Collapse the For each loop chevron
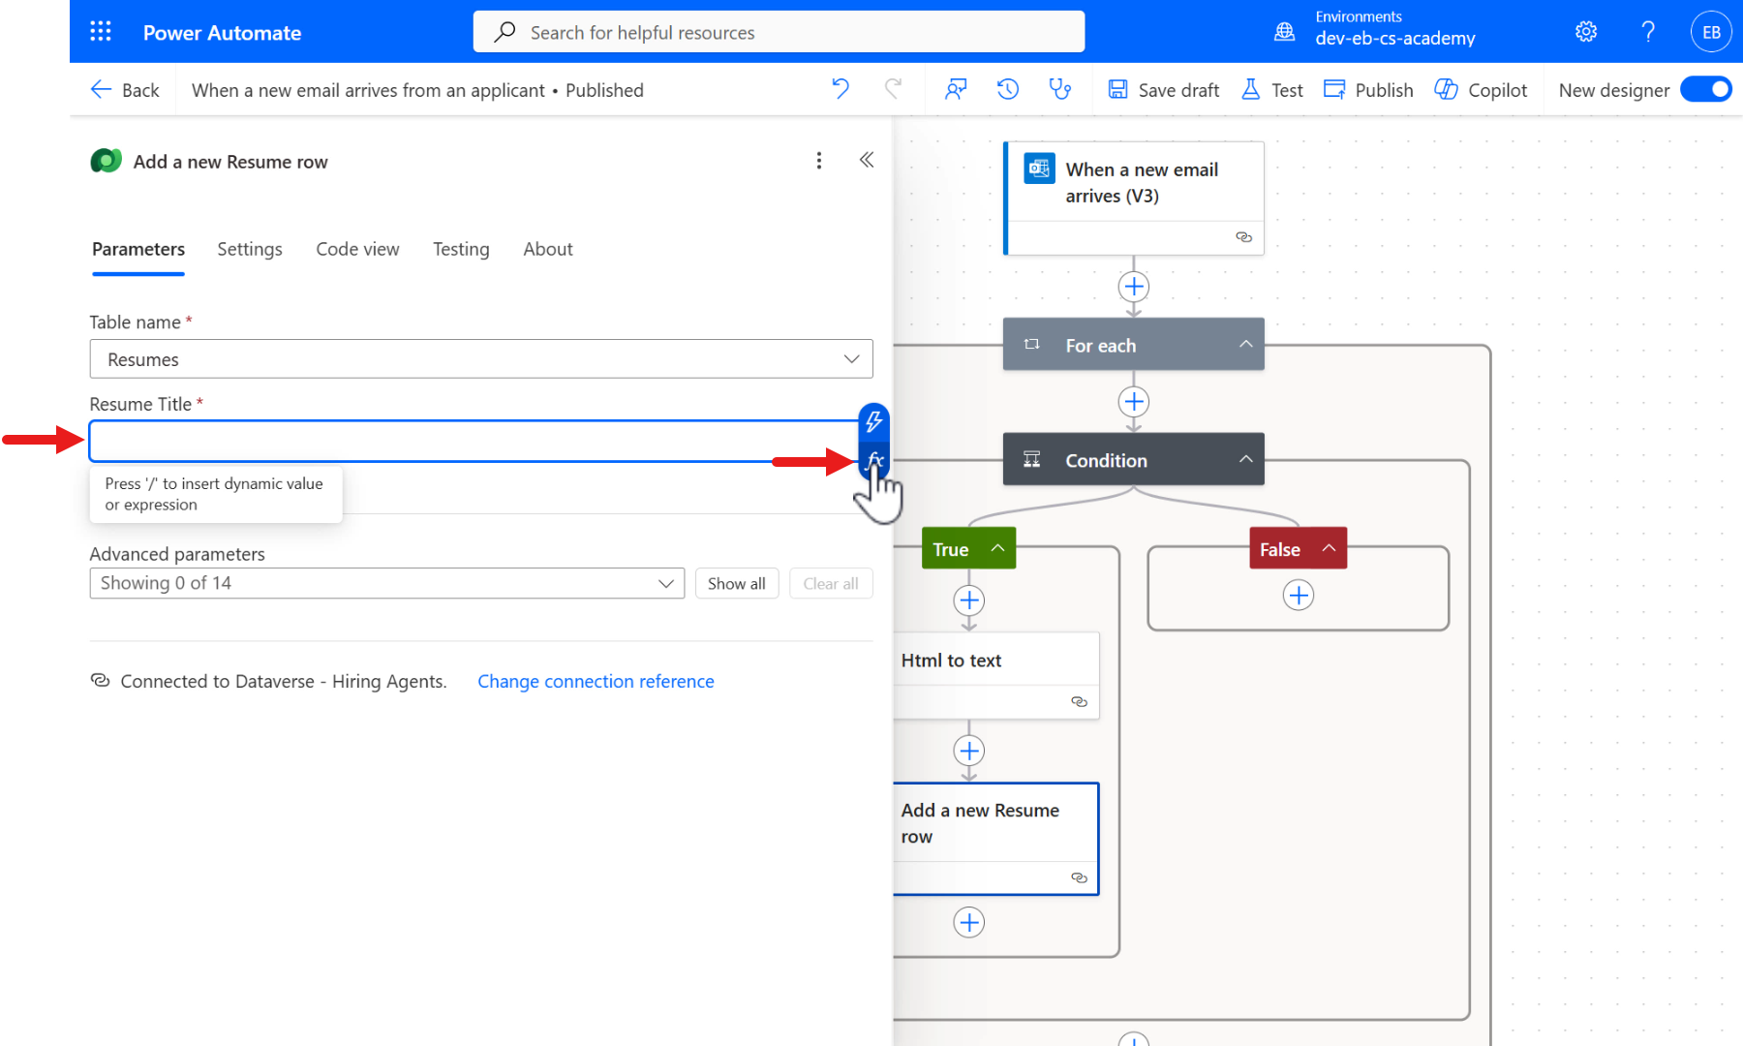 [x=1246, y=344]
